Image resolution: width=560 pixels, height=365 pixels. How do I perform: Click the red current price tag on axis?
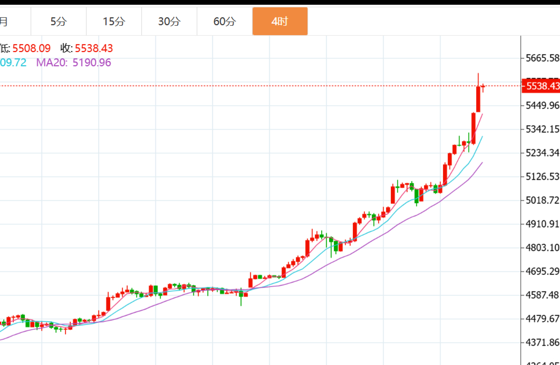click(x=540, y=86)
